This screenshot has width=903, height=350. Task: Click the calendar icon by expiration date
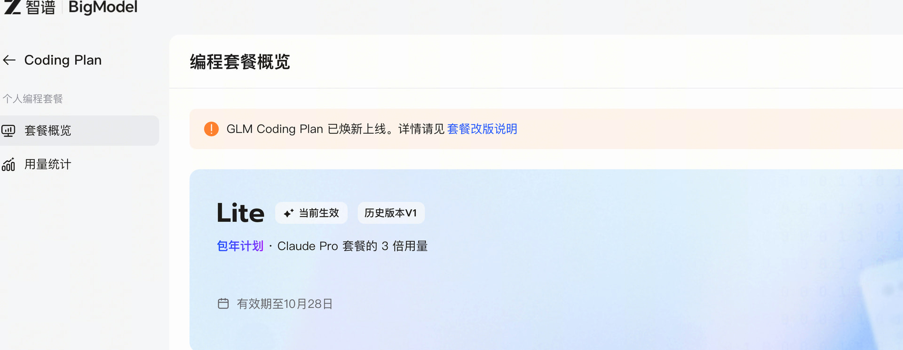tap(223, 304)
